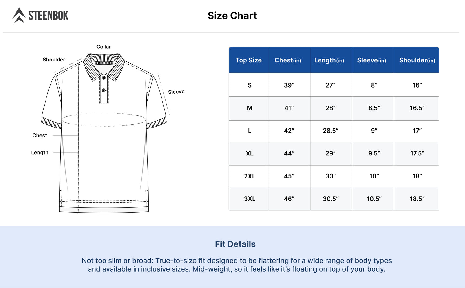Viewport: 465px width, 288px height.
Task: Click the Sleeve label beside the shirt
Action: [176, 92]
